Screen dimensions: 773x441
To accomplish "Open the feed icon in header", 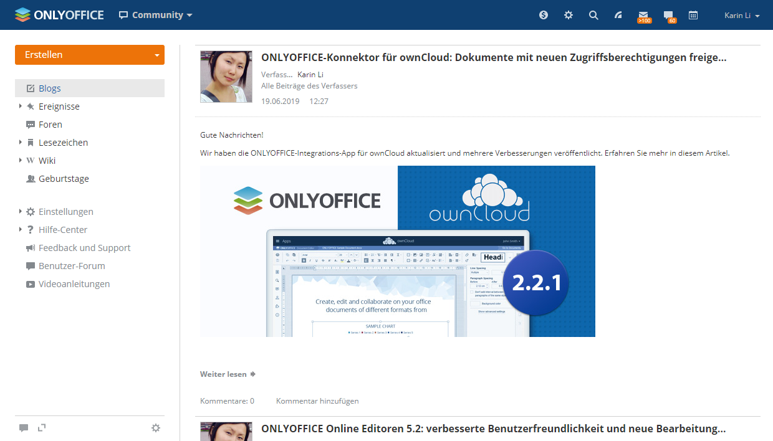I will 618,15.
